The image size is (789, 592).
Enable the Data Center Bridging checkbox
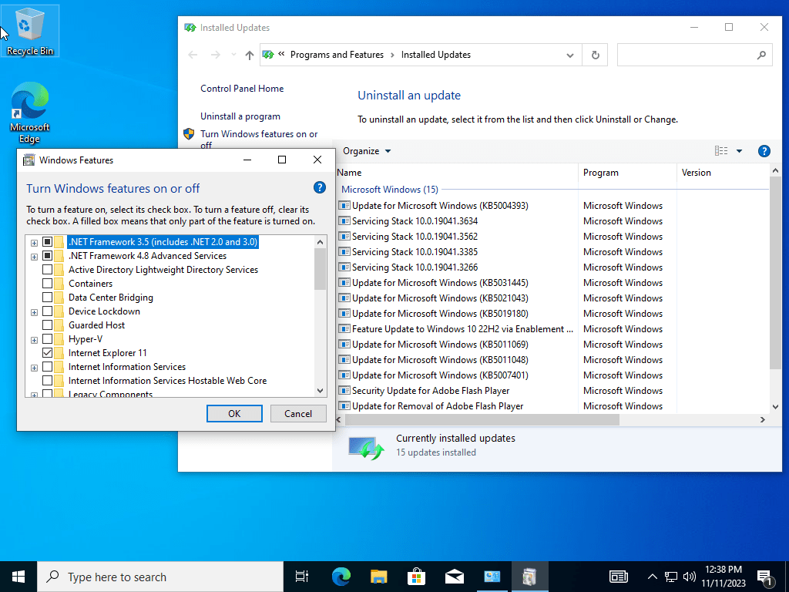pos(47,297)
